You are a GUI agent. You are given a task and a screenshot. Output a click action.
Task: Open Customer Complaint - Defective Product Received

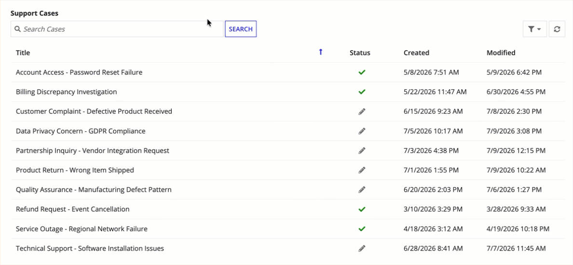94,111
